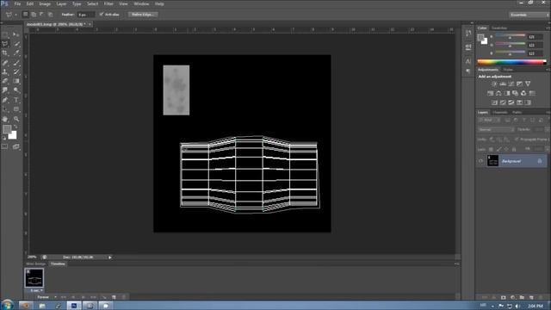Hide the Background layer with the eye icon
The height and width of the screenshot is (310, 551).
(x=480, y=161)
